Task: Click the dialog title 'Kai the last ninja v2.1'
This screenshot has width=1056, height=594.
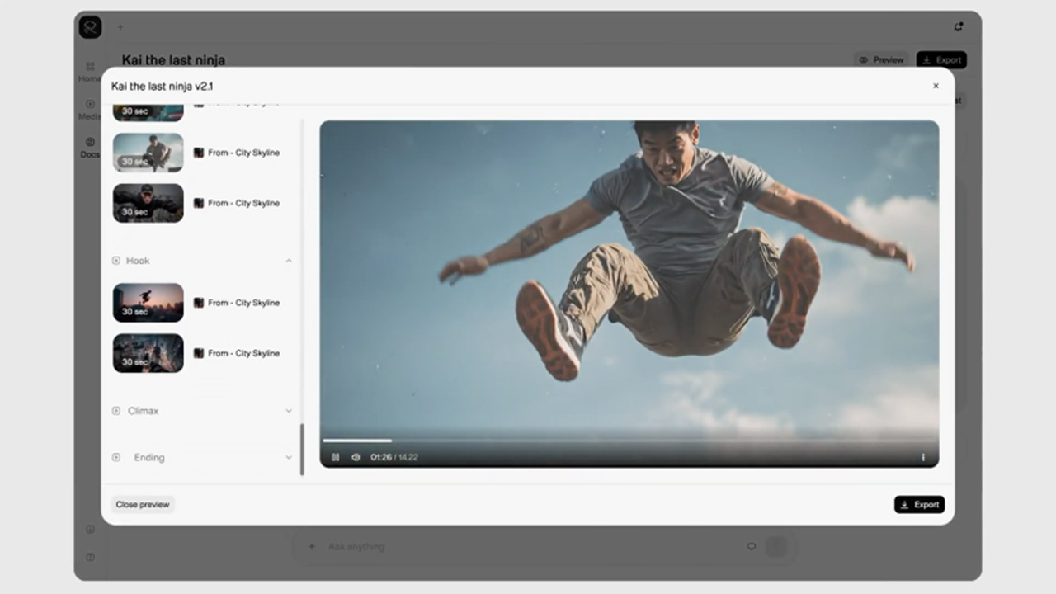Action: 163,86
